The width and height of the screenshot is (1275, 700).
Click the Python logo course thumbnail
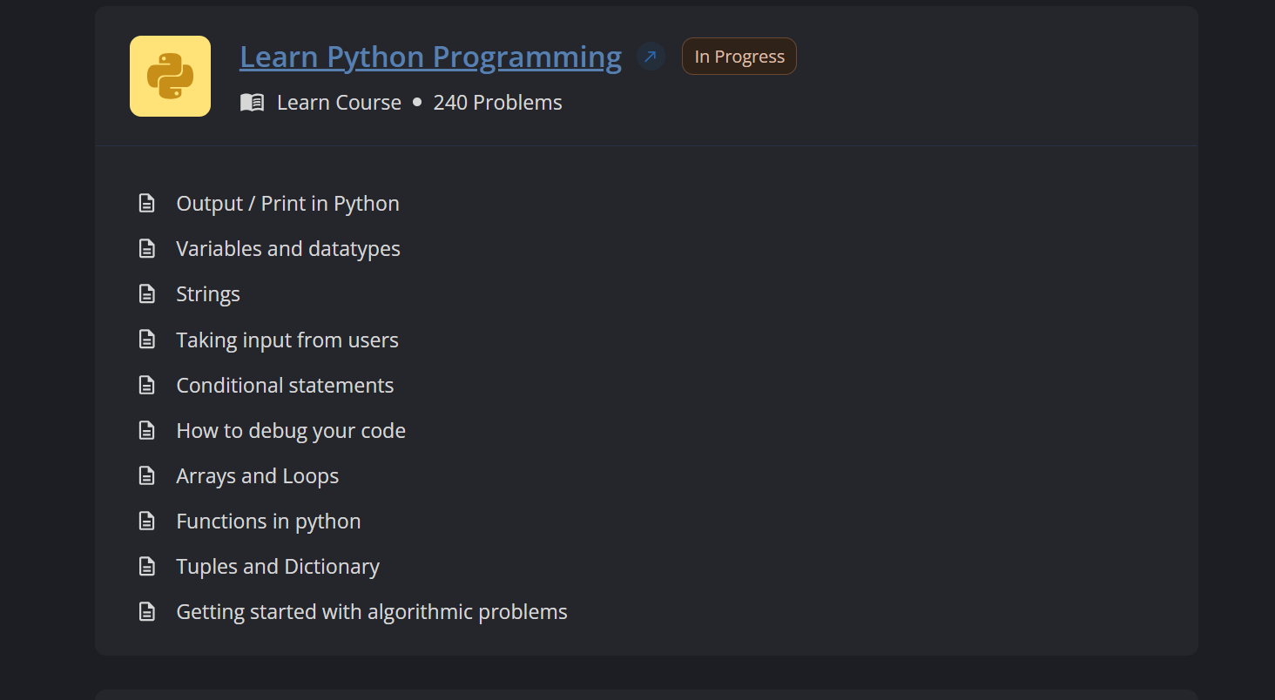170,76
